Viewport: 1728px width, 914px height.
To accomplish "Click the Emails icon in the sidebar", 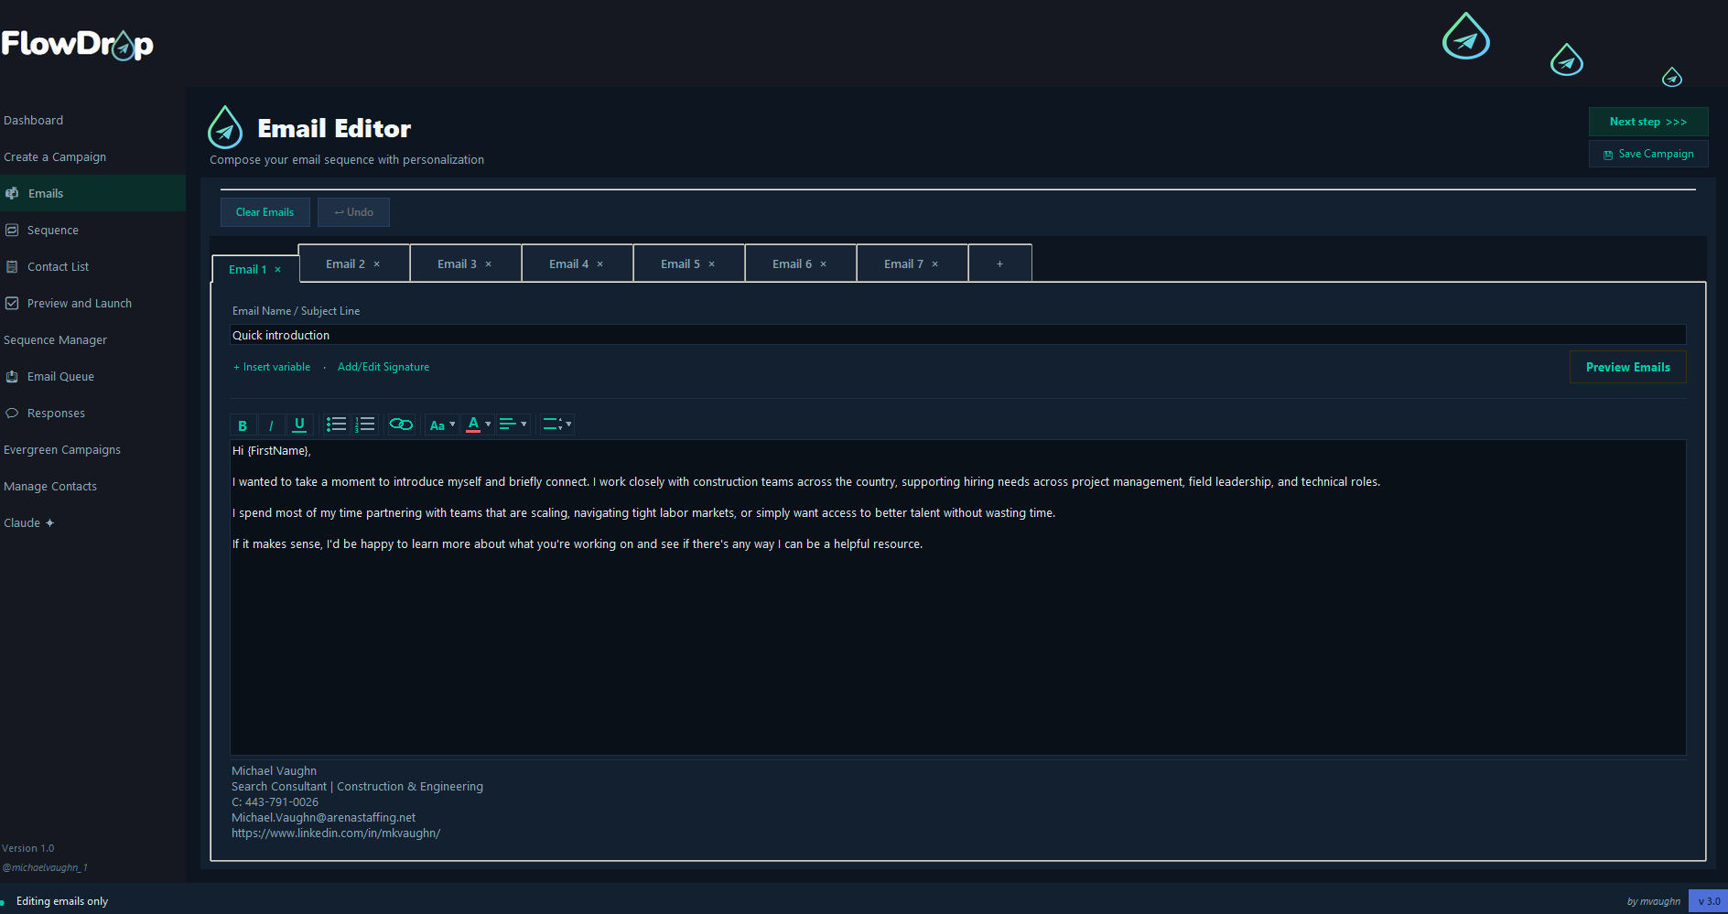I will pyautogui.click(x=12, y=193).
